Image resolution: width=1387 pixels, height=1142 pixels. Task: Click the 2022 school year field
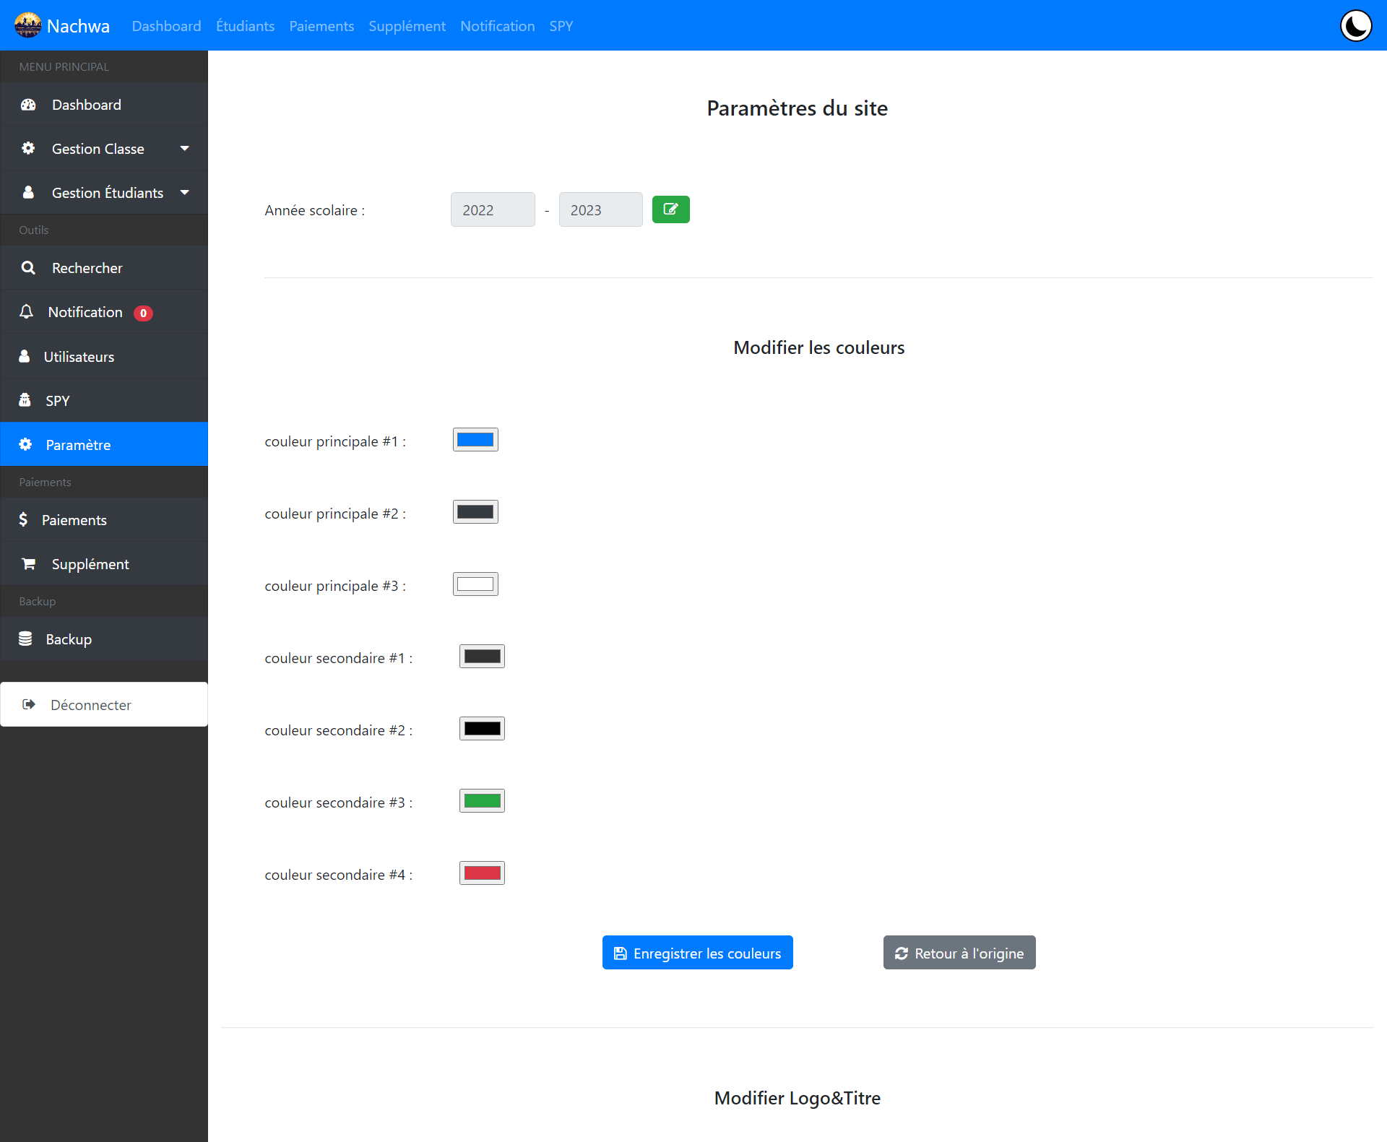click(493, 210)
